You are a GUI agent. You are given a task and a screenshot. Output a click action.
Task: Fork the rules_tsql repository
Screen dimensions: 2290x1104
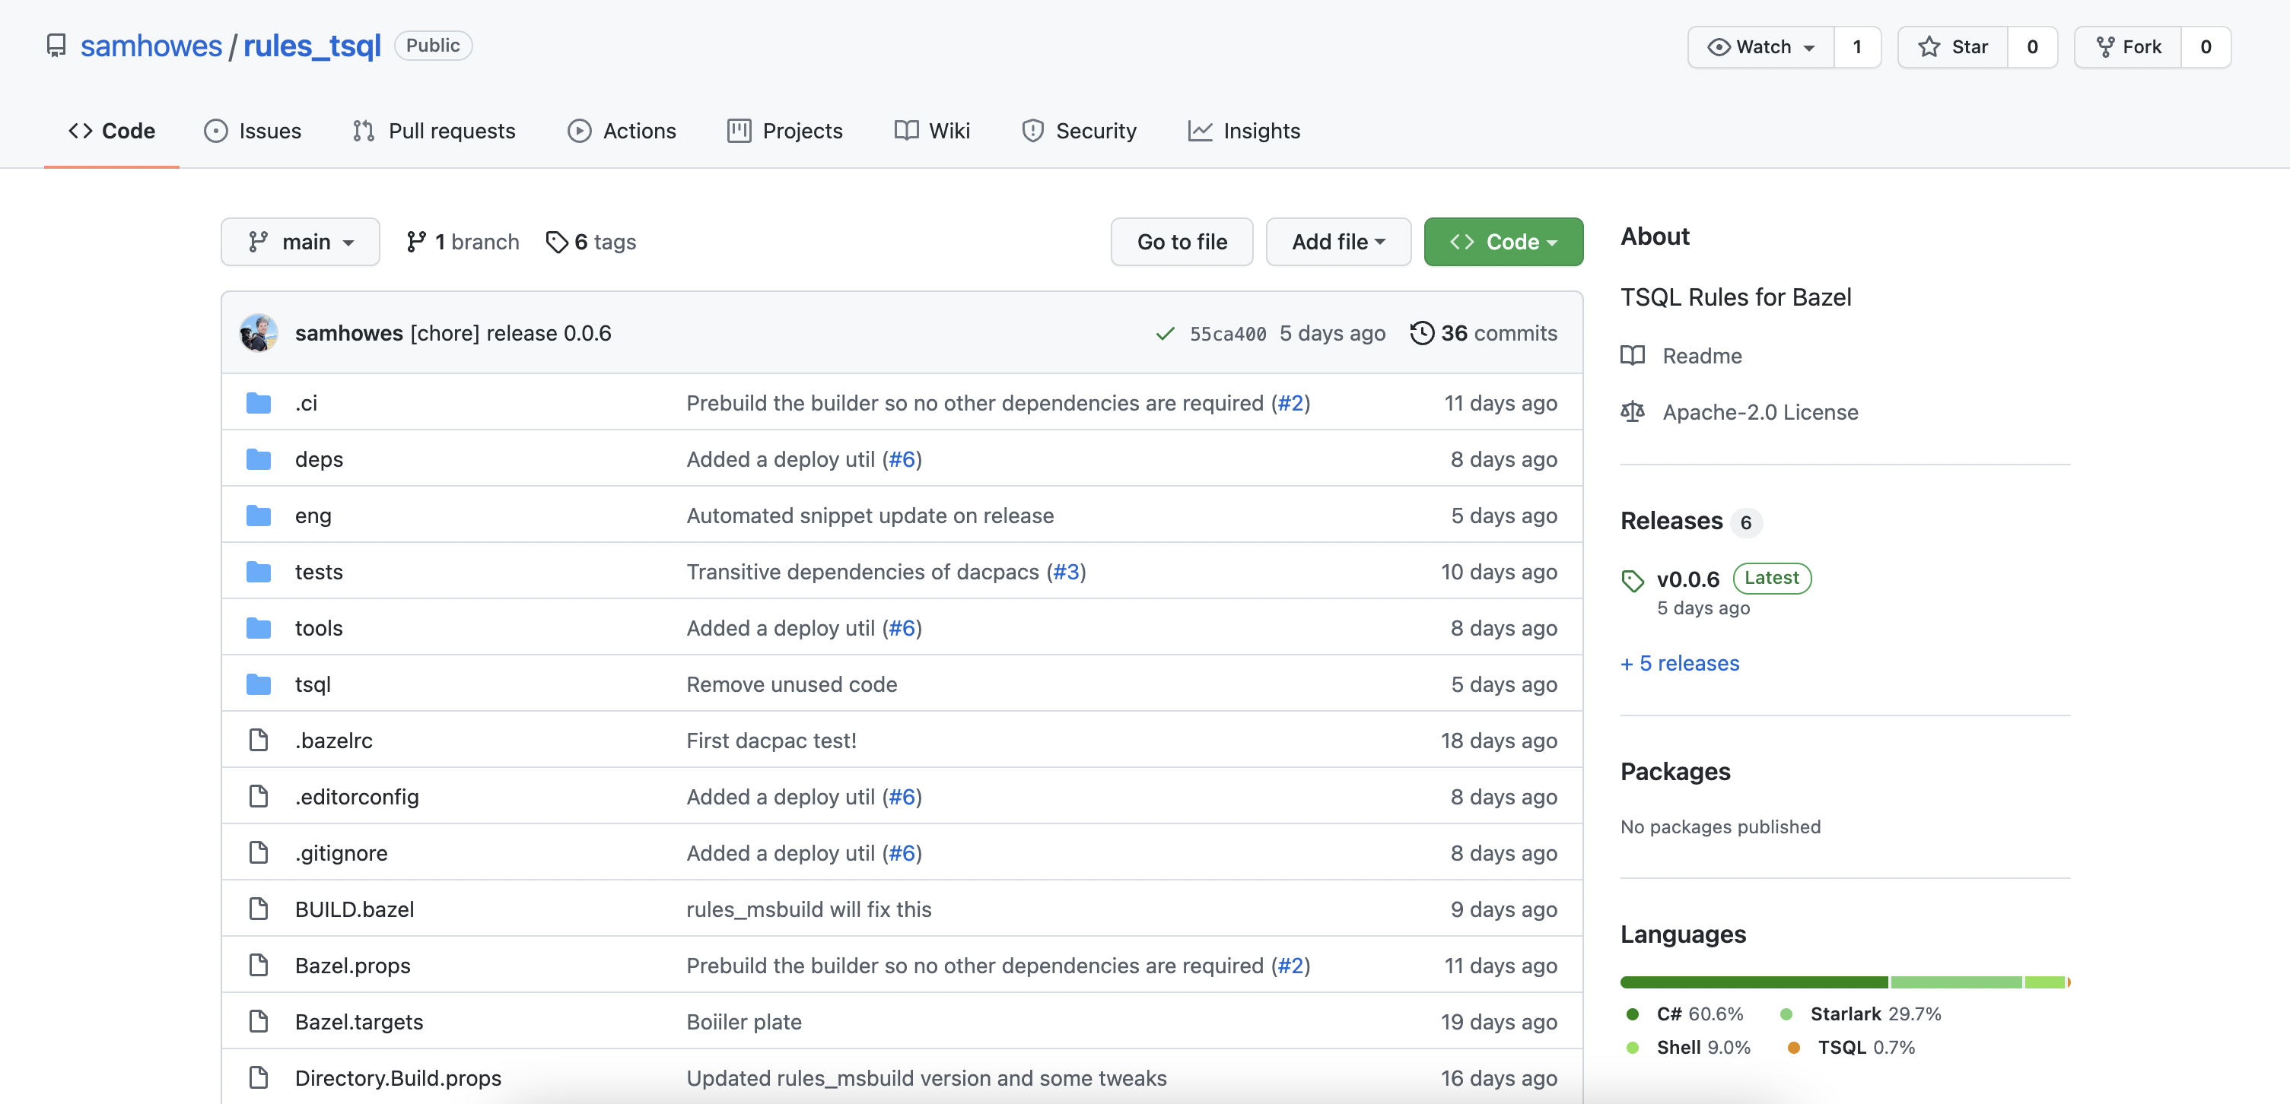point(2127,47)
